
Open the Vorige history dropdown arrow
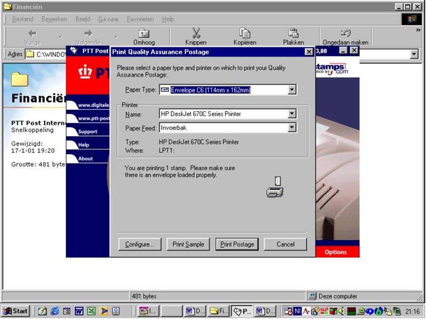tap(60, 37)
